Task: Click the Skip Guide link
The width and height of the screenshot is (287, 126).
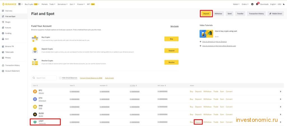Action: (x=174, y=26)
